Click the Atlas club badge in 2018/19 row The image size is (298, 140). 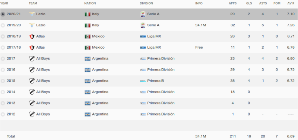32,36
